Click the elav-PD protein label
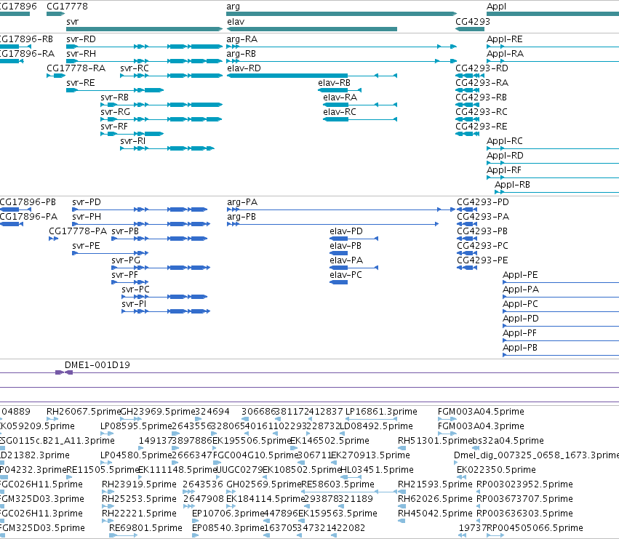 click(x=346, y=231)
